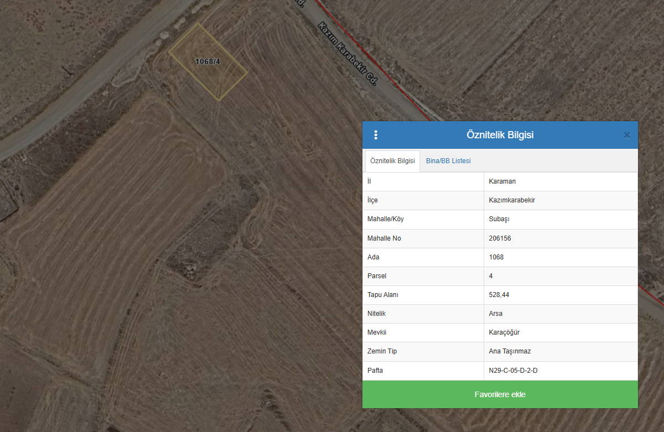This screenshot has width=664, height=432.
Task: Click the Zemin Tip field label
Action: click(382, 351)
